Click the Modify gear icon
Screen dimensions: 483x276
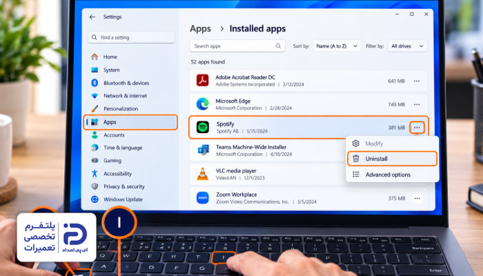point(356,144)
